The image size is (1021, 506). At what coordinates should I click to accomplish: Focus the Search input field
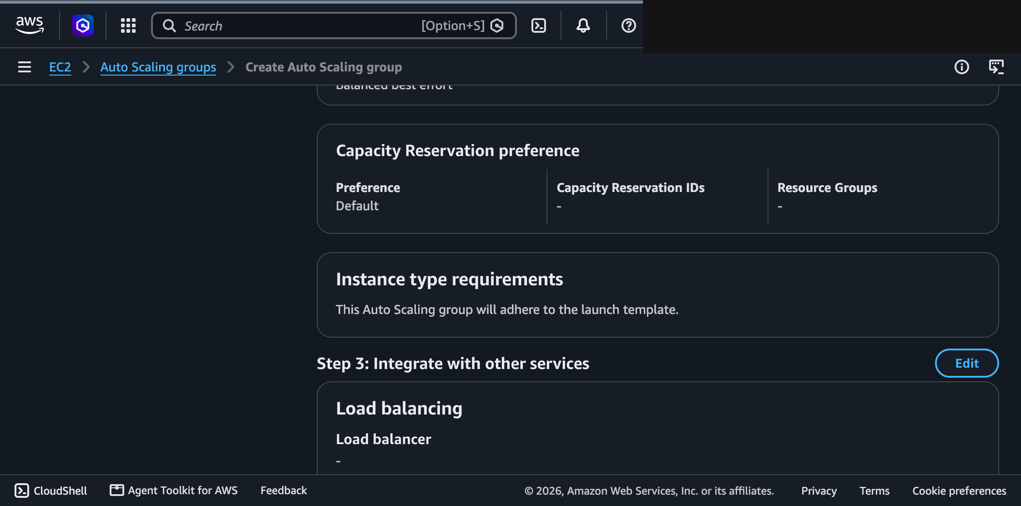pos(334,25)
